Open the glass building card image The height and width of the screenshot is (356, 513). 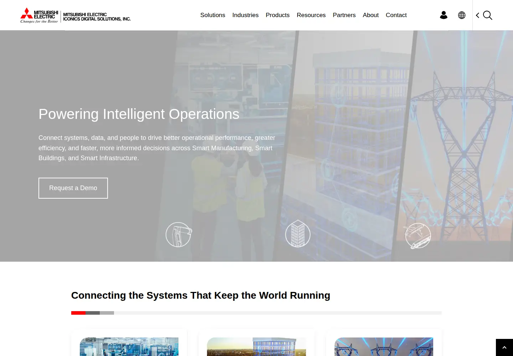pyautogui.click(x=256, y=347)
